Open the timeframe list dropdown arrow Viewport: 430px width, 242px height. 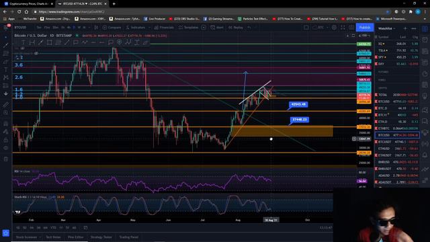click(x=89, y=28)
